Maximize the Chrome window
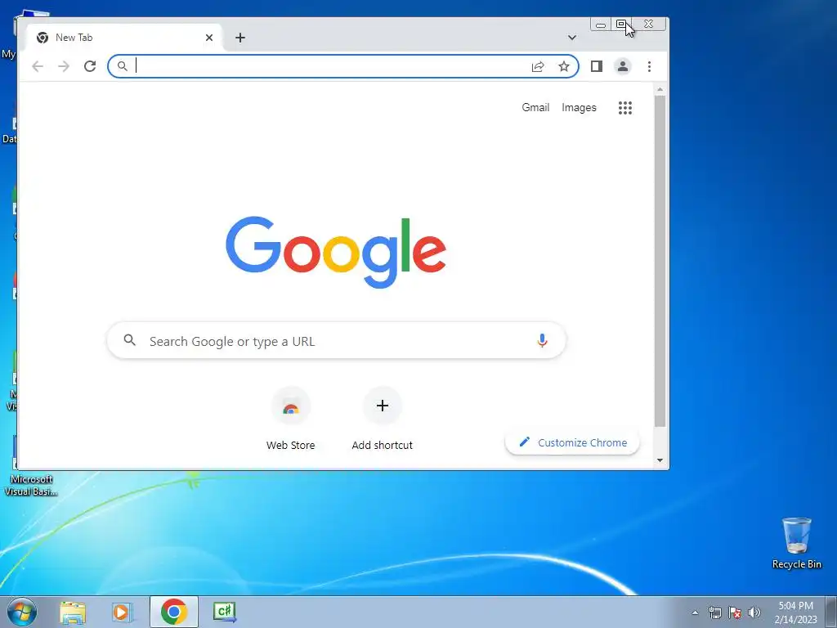Viewport: 837px width, 628px height. (x=621, y=25)
